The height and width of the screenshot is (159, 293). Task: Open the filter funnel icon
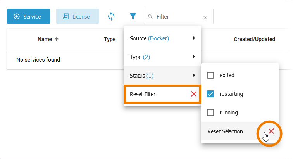coord(133,16)
